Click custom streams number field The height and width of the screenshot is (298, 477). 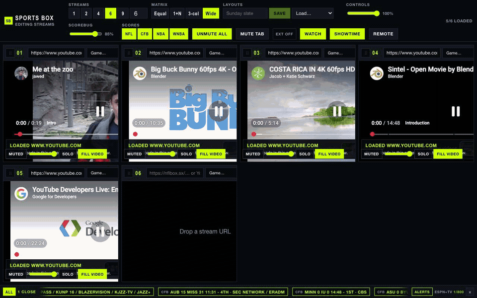(139, 13)
